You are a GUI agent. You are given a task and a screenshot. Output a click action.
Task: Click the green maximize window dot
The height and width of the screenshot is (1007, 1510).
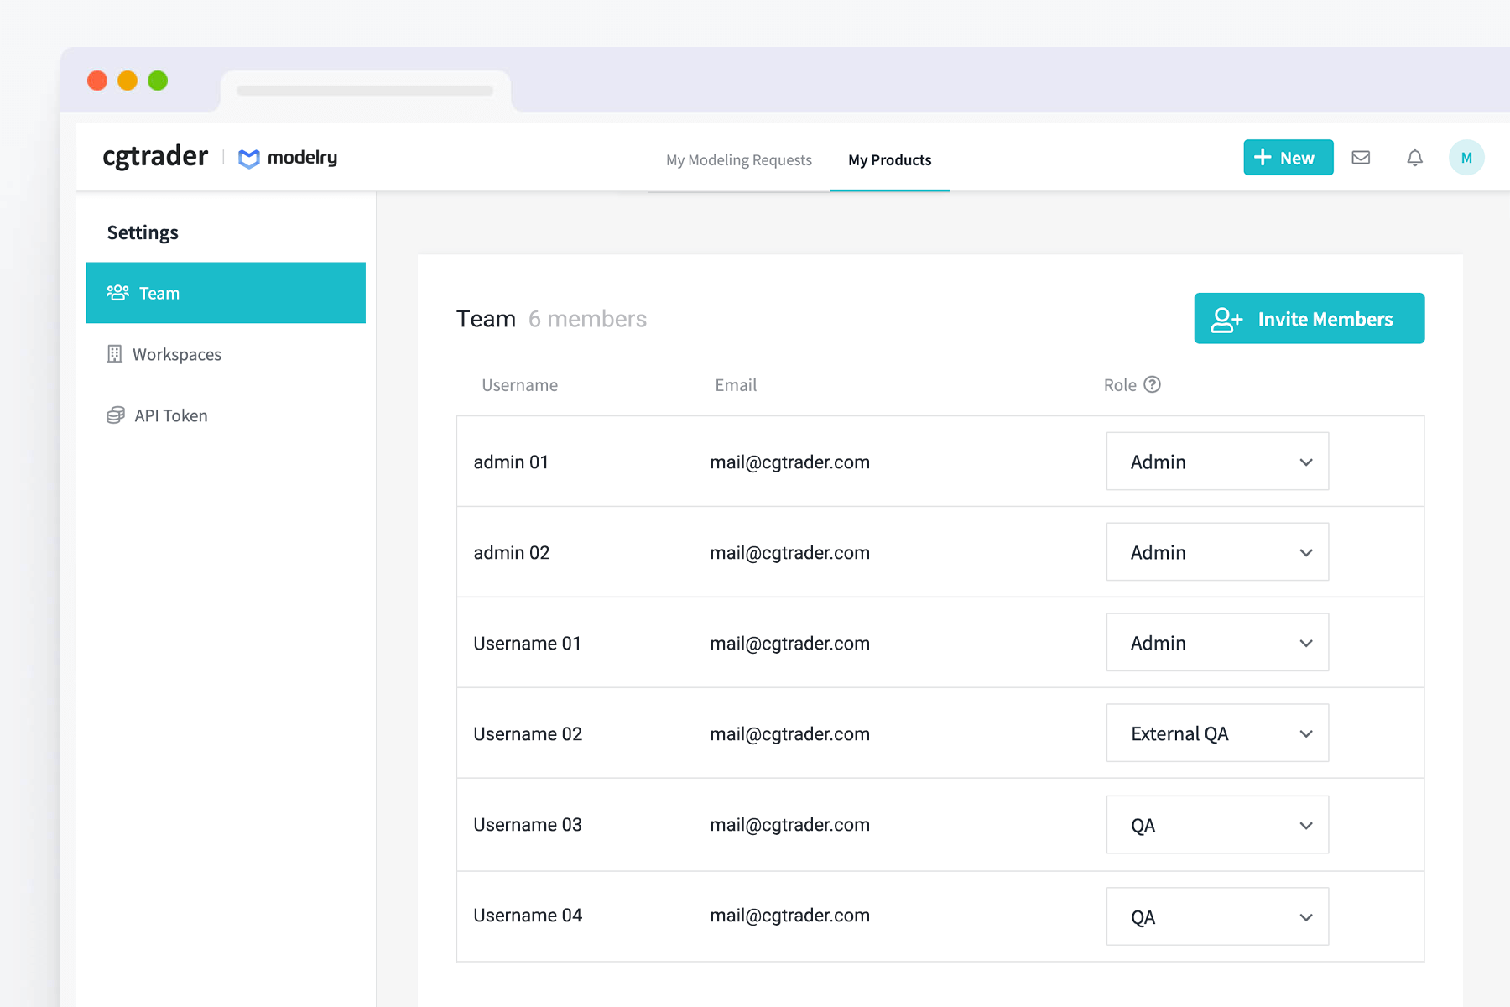158,81
